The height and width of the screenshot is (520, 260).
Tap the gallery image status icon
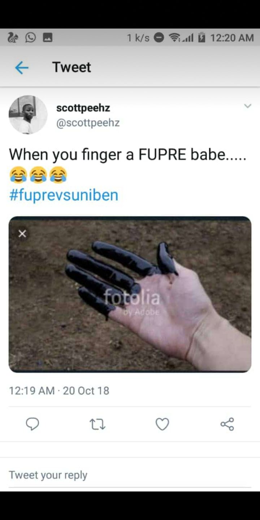tap(48, 38)
